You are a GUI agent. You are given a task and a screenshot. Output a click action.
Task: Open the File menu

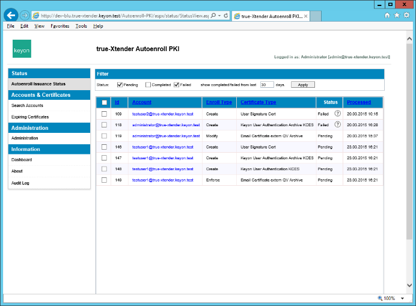11,26
